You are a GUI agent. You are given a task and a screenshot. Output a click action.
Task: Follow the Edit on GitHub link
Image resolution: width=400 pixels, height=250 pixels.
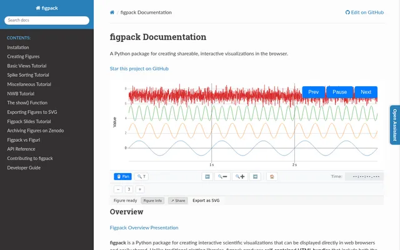[364, 12]
